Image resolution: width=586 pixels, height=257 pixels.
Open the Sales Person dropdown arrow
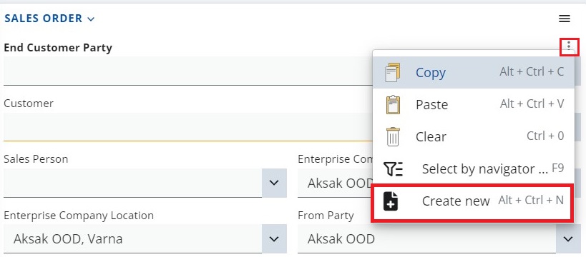[x=274, y=183]
